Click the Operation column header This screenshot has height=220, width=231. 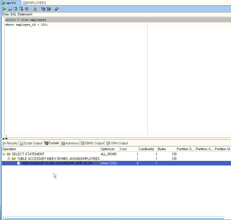(x=51, y=149)
